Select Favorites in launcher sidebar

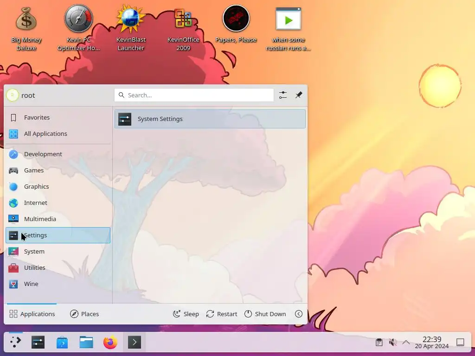tap(58, 117)
